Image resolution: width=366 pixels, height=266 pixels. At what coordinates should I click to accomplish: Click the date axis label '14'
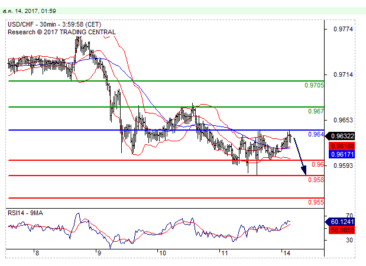(x=286, y=253)
